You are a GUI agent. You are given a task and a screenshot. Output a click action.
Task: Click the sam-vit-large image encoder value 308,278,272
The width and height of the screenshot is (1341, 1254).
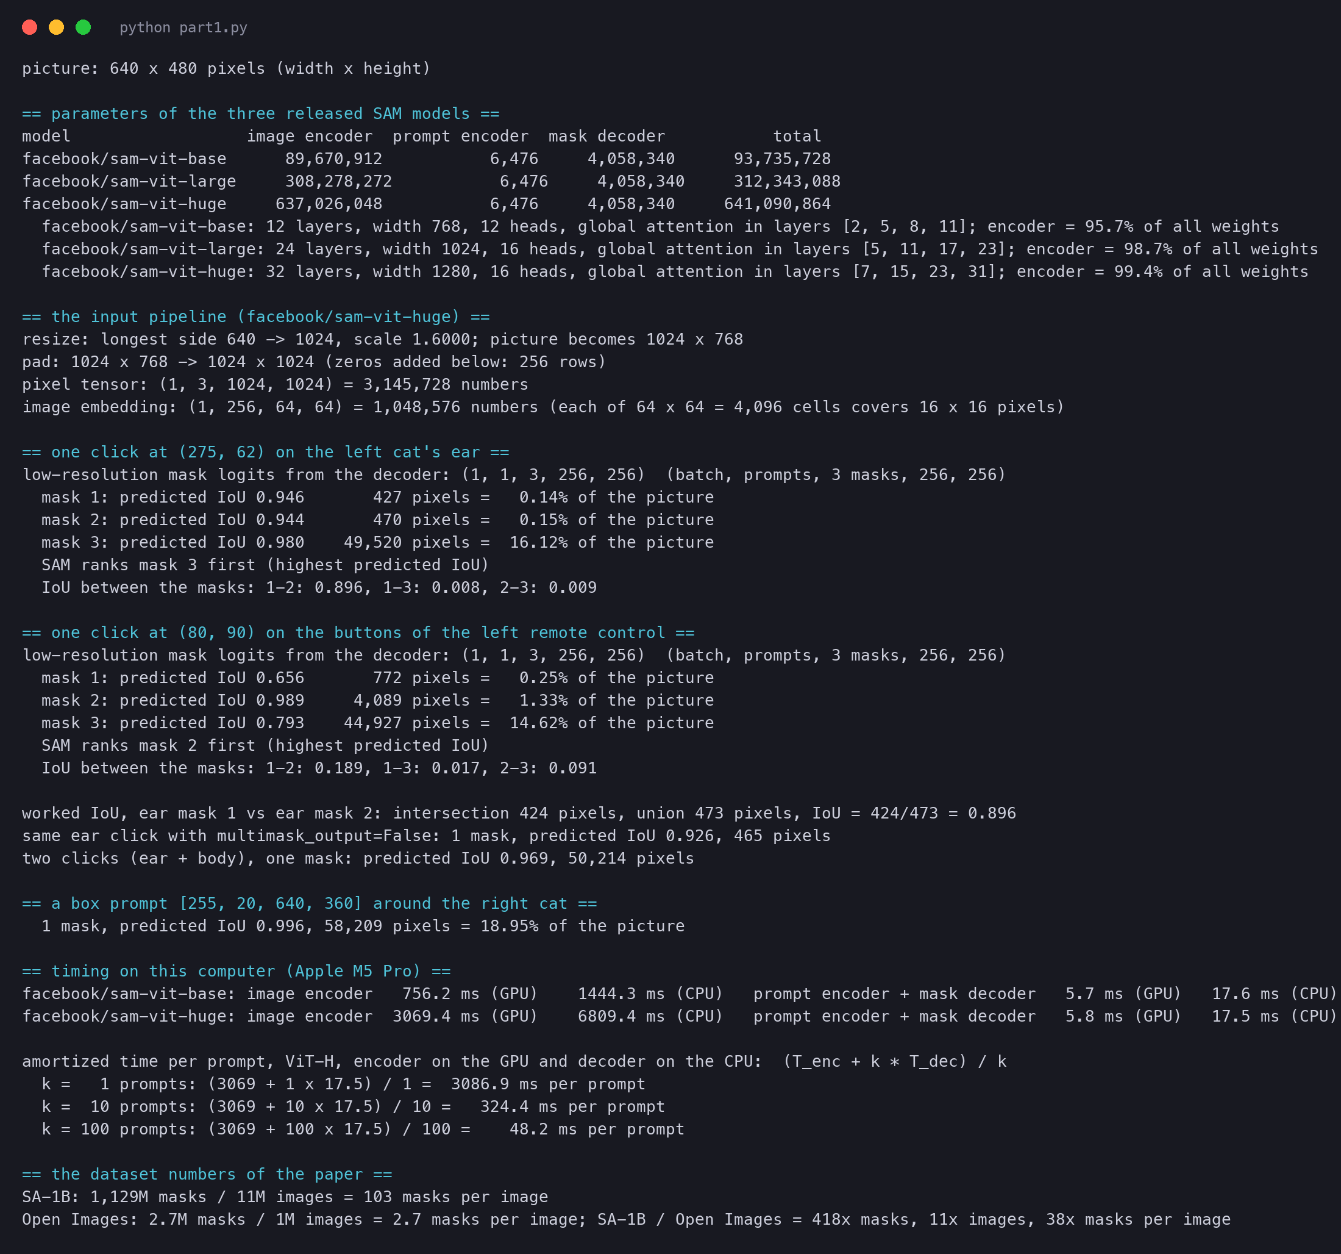pos(339,182)
